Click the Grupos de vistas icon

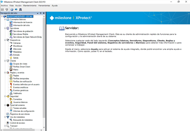[x=11, y=64]
